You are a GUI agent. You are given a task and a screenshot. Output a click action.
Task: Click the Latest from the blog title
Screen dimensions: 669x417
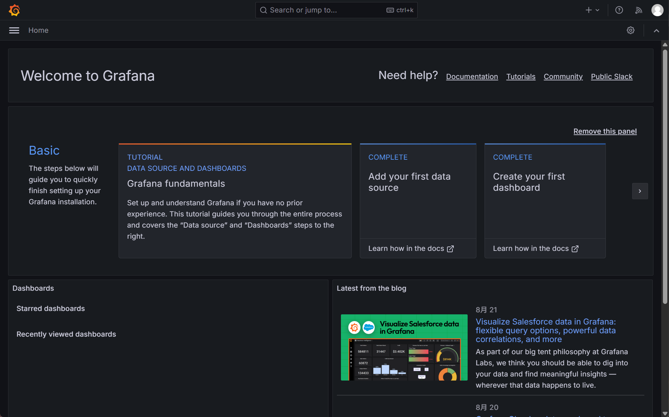coord(371,288)
